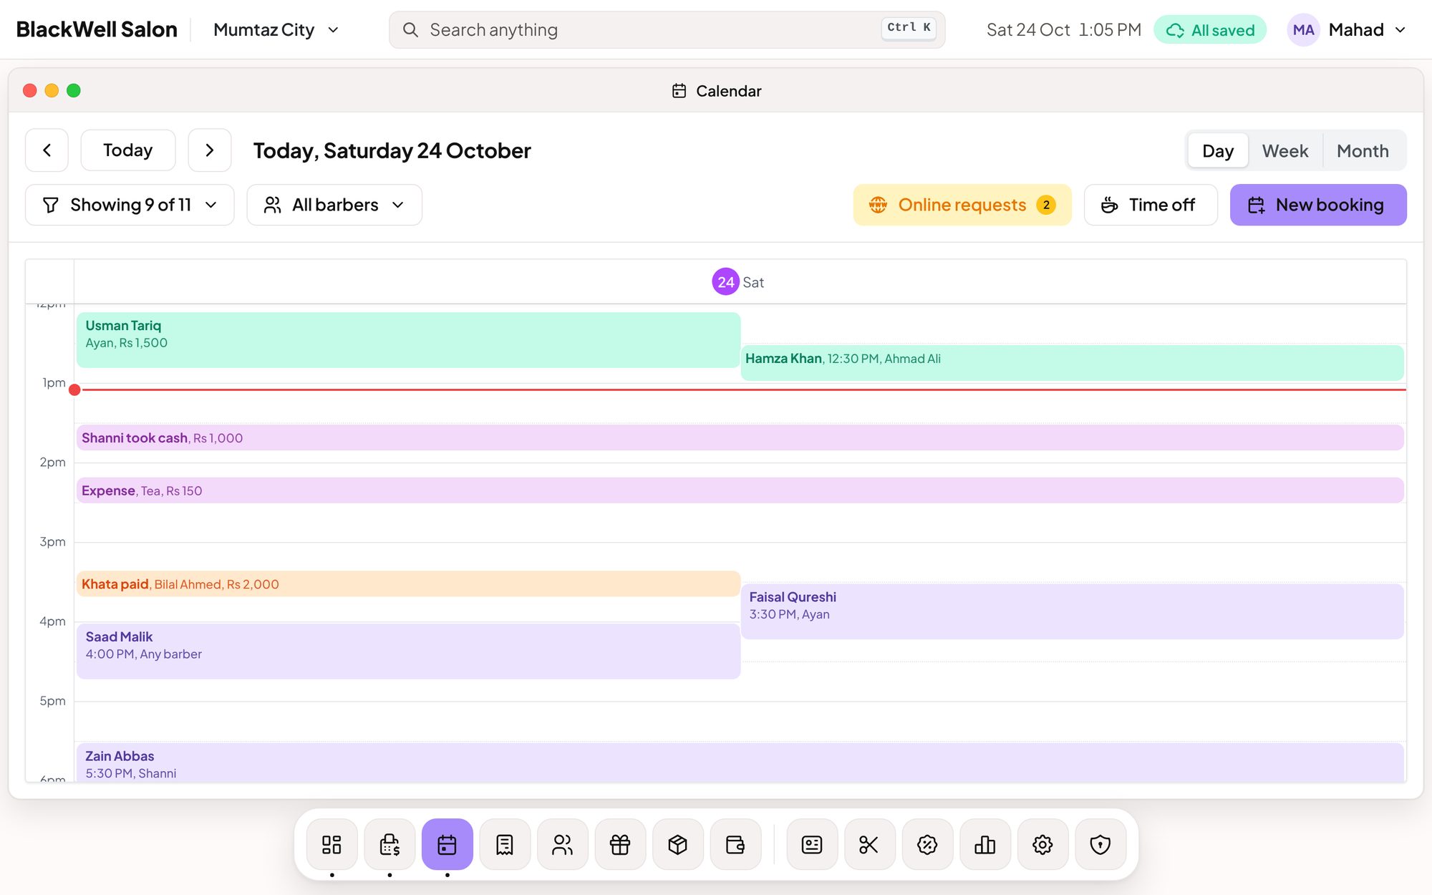
Task: Click the All saved status badge
Action: click(1210, 29)
